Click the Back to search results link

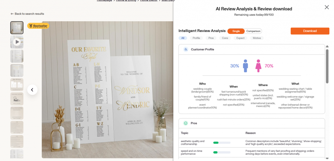click(x=27, y=14)
